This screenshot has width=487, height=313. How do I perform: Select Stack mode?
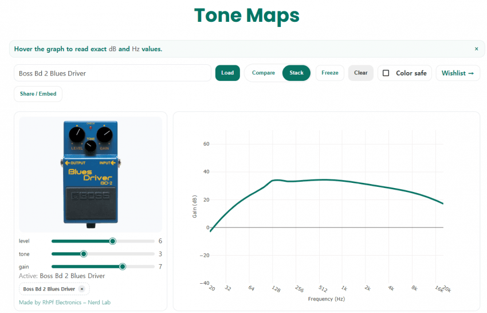coord(296,73)
